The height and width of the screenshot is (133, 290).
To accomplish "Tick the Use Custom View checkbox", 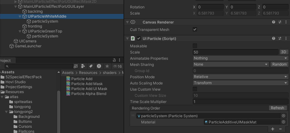I will tap(195, 89).
